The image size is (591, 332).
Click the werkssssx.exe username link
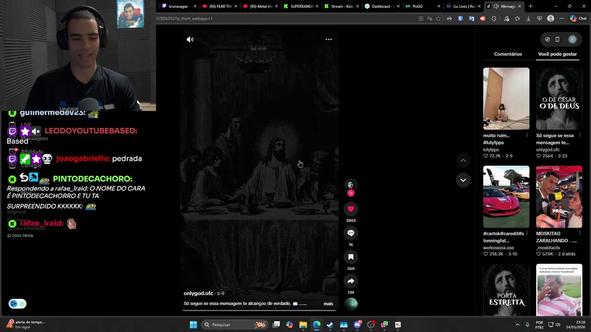[499, 248]
